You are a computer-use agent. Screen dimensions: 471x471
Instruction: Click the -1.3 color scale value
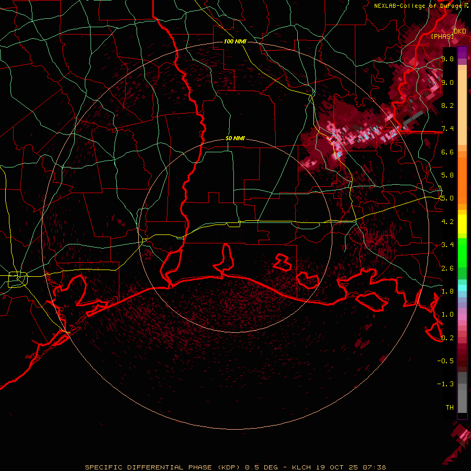pos(445,384)
